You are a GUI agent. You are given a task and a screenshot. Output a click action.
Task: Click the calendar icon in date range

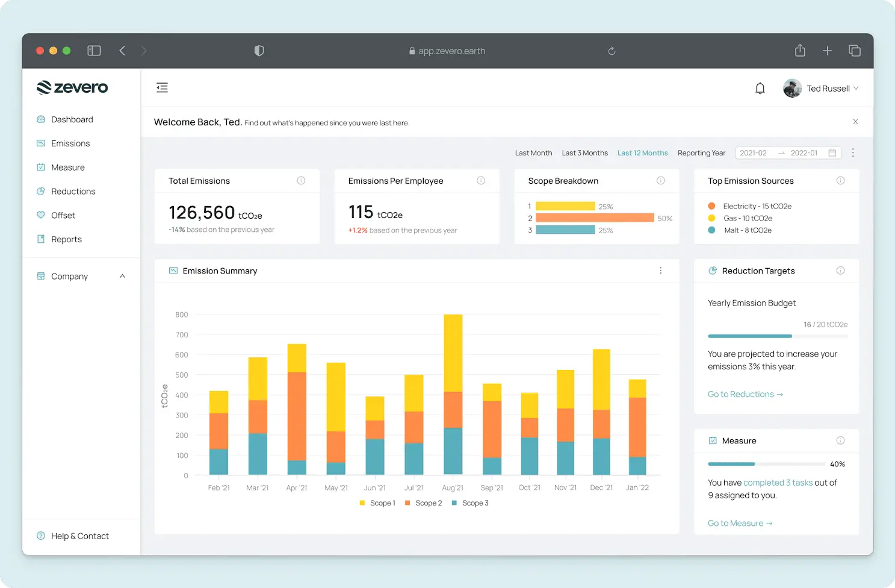832,153
